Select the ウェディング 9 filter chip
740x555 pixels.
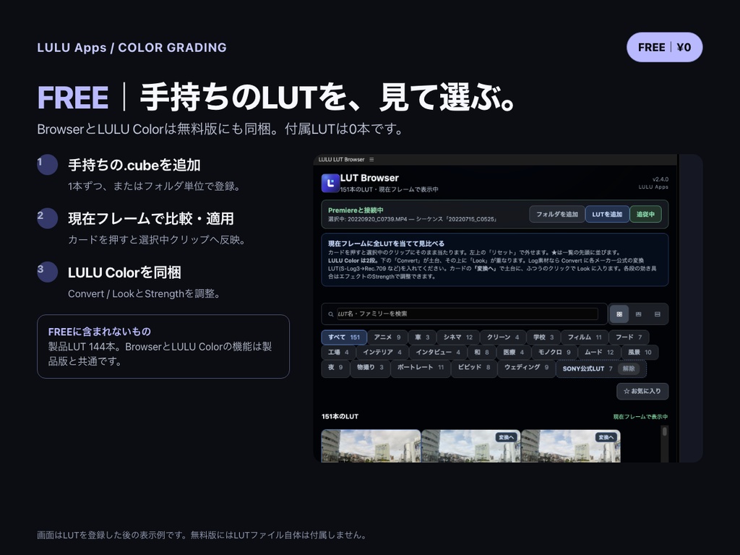click(x=526, y=367)
